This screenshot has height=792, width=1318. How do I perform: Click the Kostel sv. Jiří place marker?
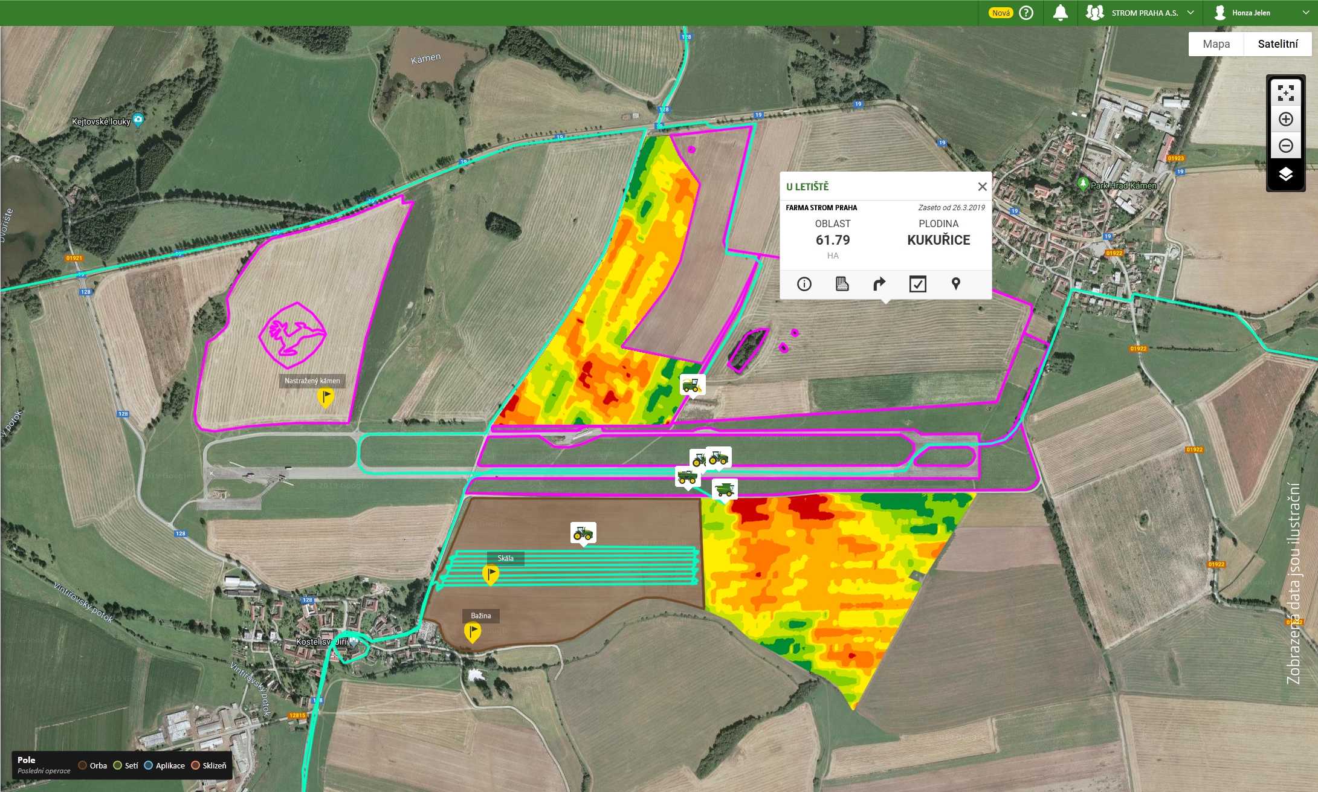pos(354,641)
